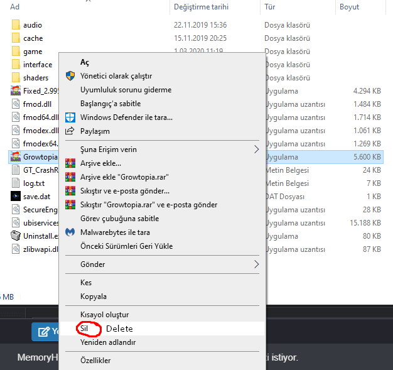Select the log.txt file name
This screenshot has height=370, width=393.
coord(34,183)
